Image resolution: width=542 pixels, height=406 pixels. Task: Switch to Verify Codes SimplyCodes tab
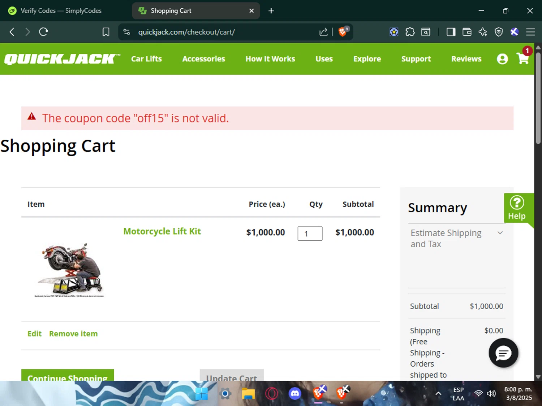click(60, 11)
